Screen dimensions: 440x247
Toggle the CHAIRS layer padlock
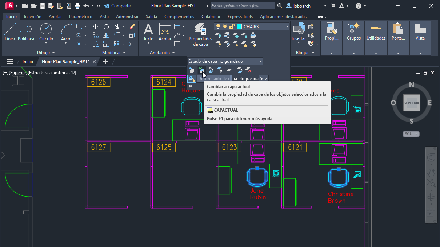click(232, 26)
